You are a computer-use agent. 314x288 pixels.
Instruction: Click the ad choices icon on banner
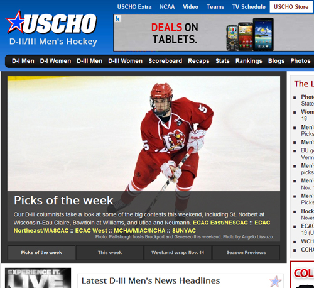(x=118, y=19)
